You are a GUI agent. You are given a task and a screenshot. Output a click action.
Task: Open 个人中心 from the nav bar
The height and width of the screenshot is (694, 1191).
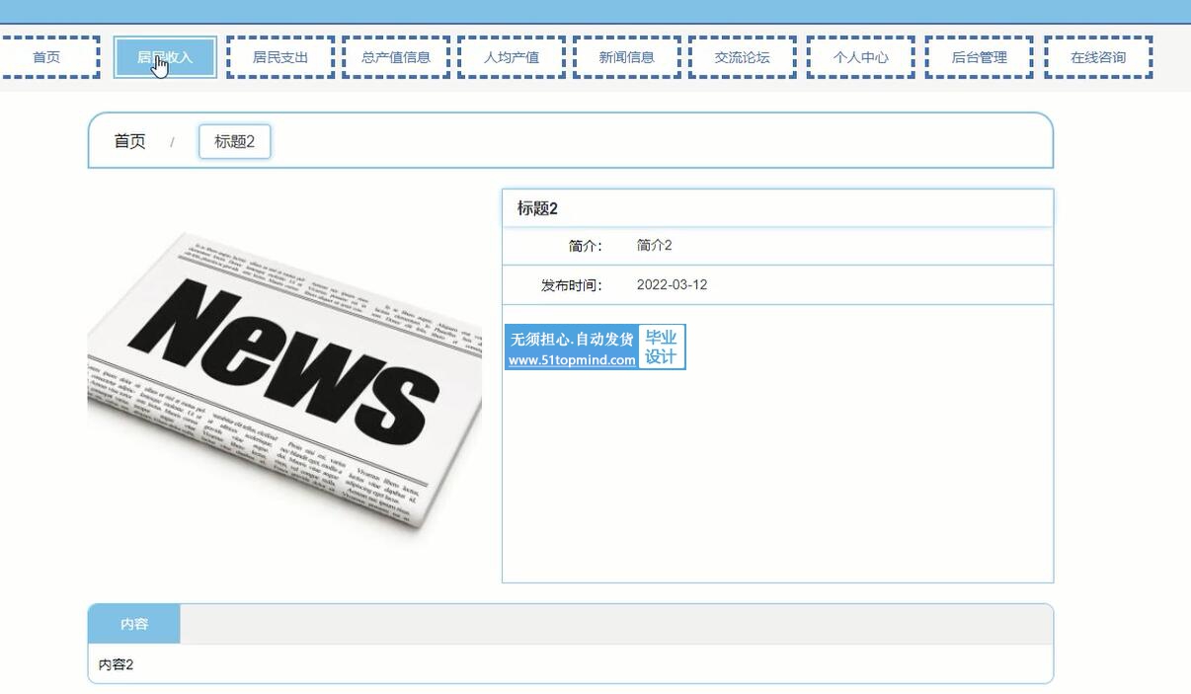pos(860,57)
